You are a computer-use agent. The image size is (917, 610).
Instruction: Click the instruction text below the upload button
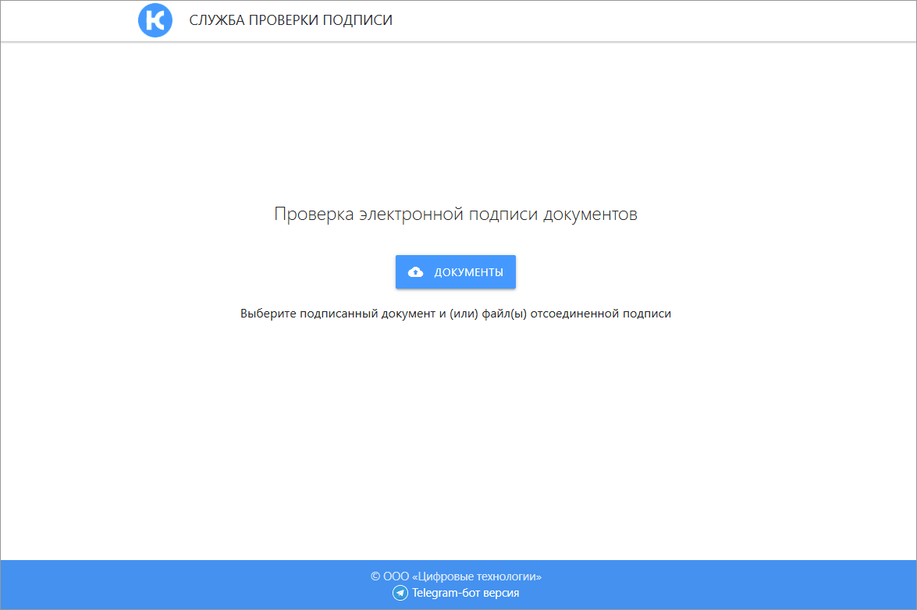click(x=455, y=313)
